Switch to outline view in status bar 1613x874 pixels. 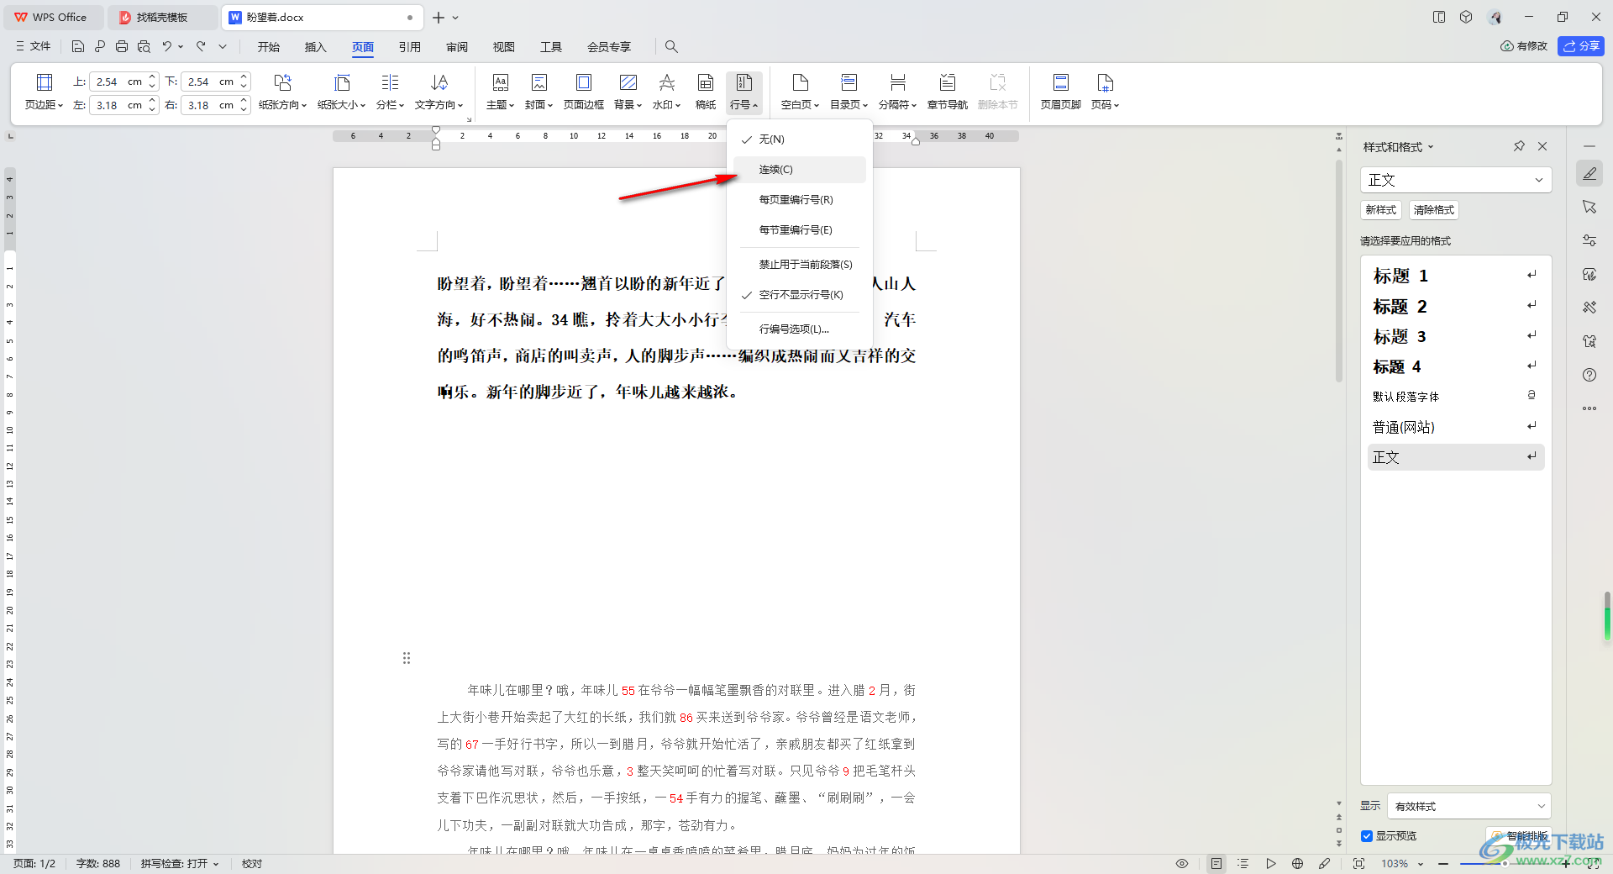pos(1243,863)
